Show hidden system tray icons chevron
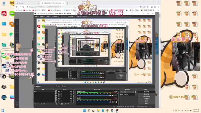The height and width of the screenshot is (113, 201). (173, 110)
